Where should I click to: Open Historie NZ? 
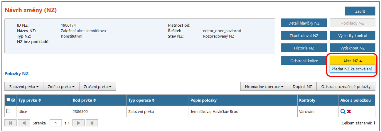click(304, 48)
